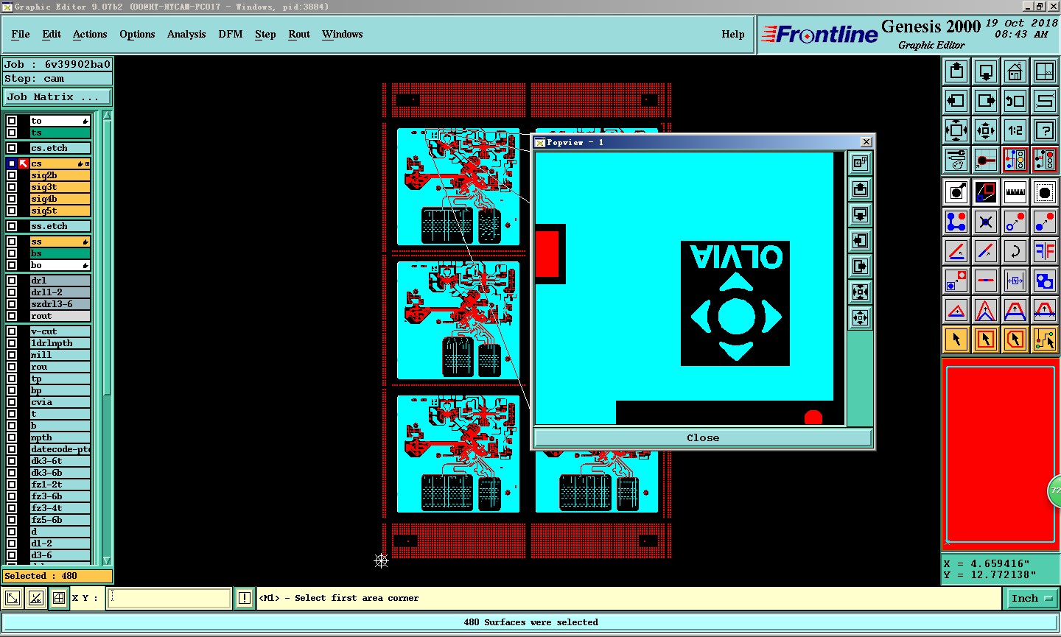Screen dimensions: 1061x637
Task: Click the Job Matrix button
Action: tap(57, 96)
